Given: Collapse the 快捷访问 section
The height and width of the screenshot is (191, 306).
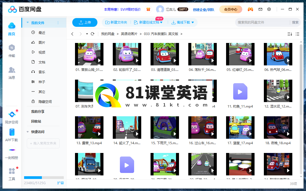Looking at the screenshot, I should coord(28,132).
